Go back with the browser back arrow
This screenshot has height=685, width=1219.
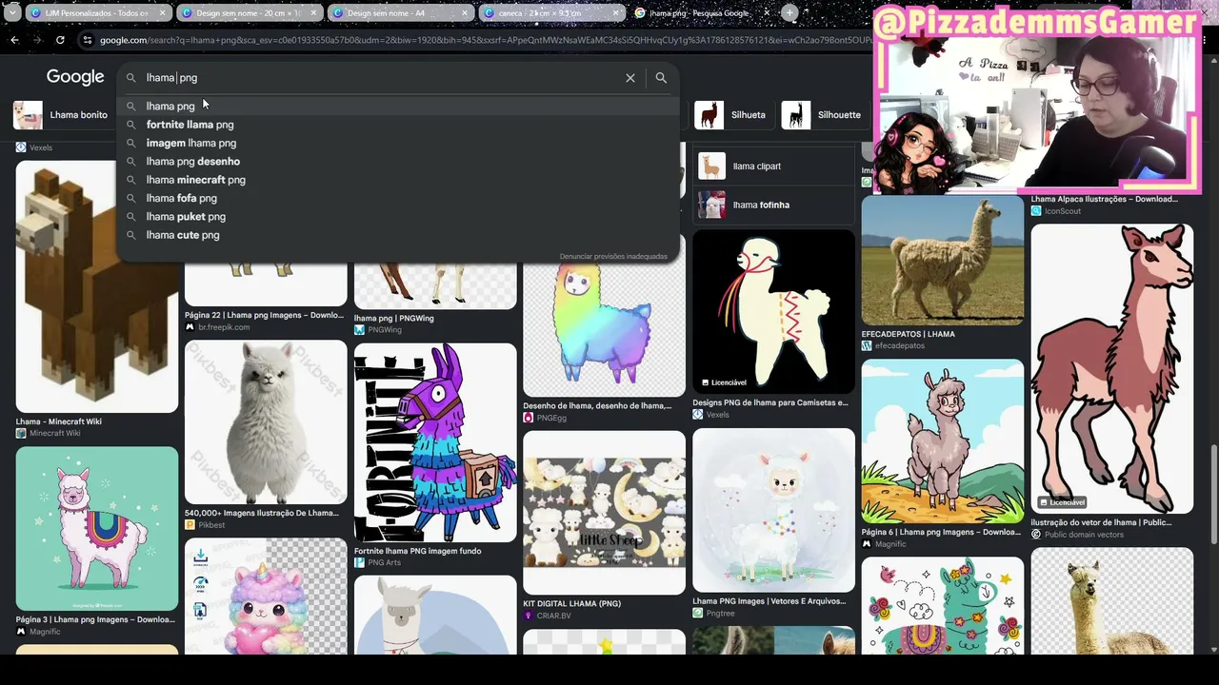pos(14,40)
